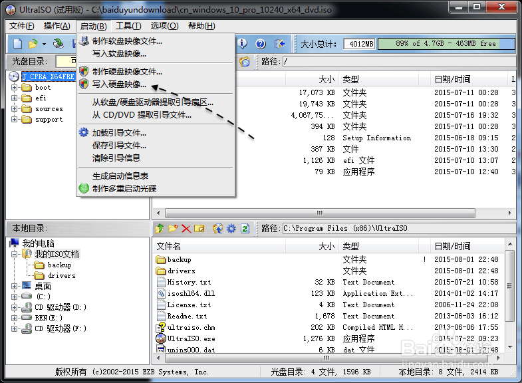Click the local path field C:\Program Files (x86)\UltraISO
The height and width of the screenshot is (383, 522).
click(400, 228)
